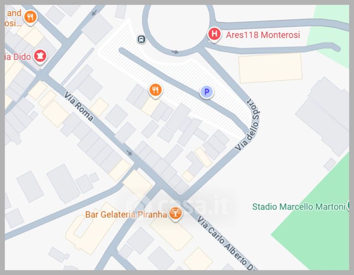Viewport: 354px width, 275px height.
Task: Open the Bar Gelateria Piranha label
Action: [126, 214]
